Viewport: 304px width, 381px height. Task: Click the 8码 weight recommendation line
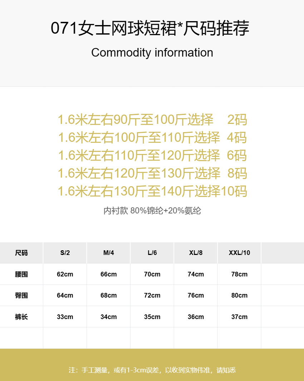(x=152, y=173)
